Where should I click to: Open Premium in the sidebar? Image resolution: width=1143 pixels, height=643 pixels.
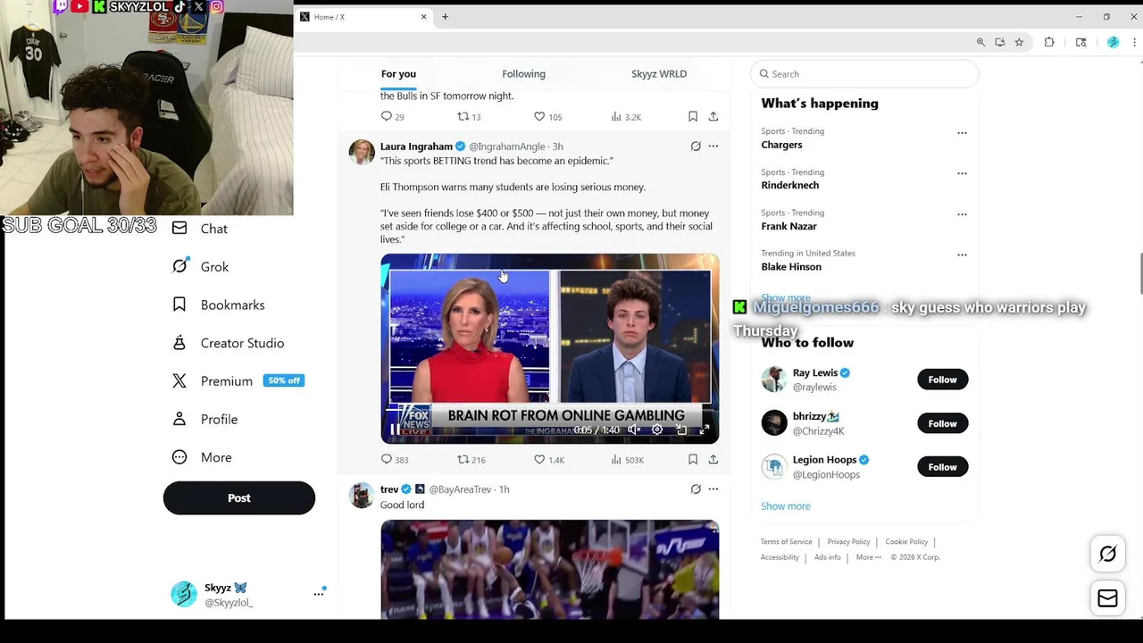pos(238,381)
